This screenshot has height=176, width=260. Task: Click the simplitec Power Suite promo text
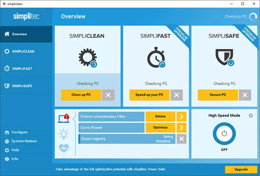point(110,169)
